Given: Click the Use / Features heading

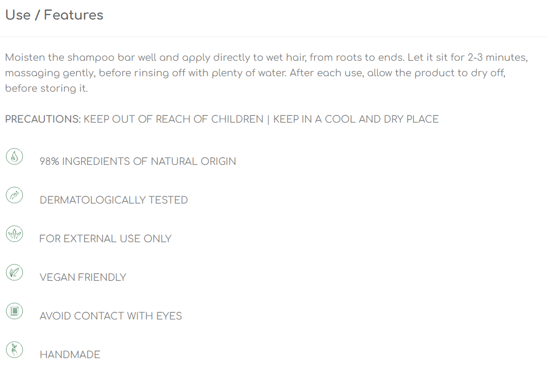Looking at the screenshot, I should [x=55, y=15].
